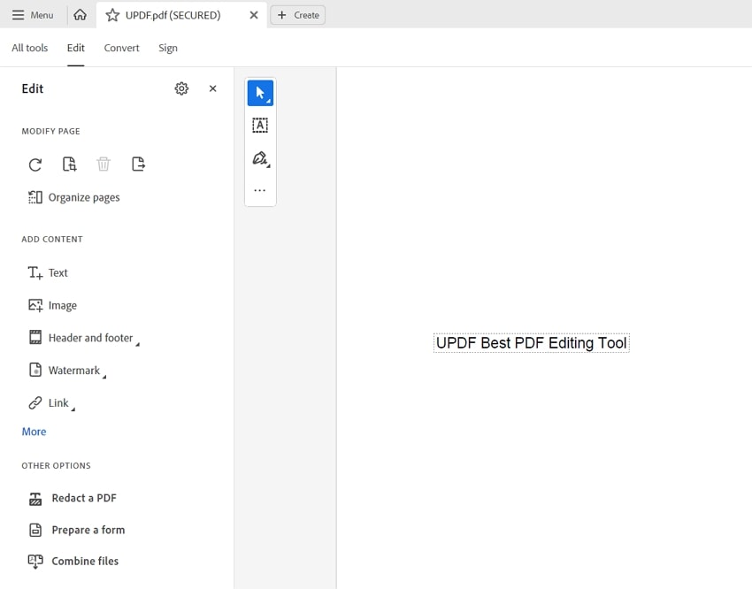The image size is (752, 589).
Task: Add Text content
Action: click(48, 272)
